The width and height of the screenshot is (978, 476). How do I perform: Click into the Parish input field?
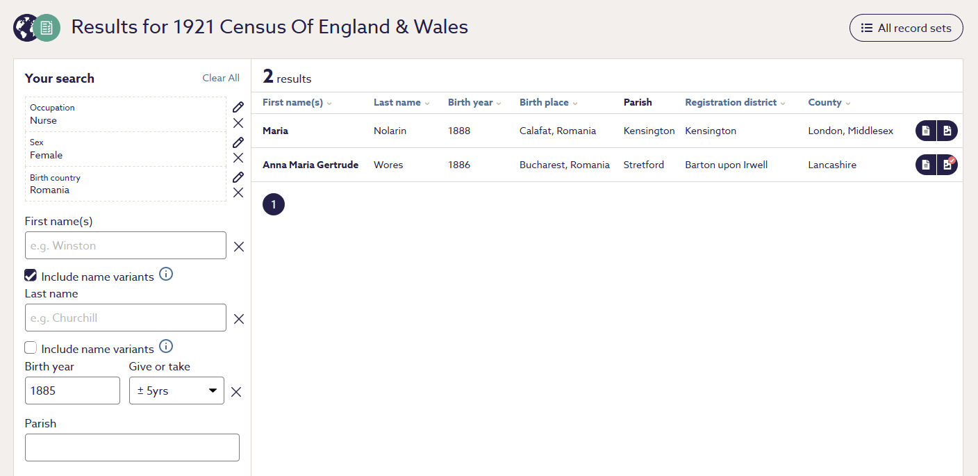tap(132, 448)
